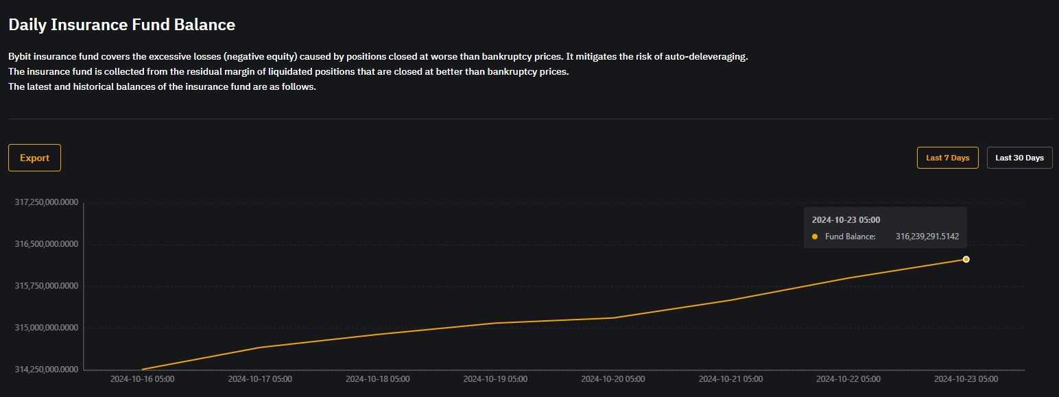Click the 2024-10-18 05:00 axis tick
Screen dimensions: 1059x397
(377, 378)
